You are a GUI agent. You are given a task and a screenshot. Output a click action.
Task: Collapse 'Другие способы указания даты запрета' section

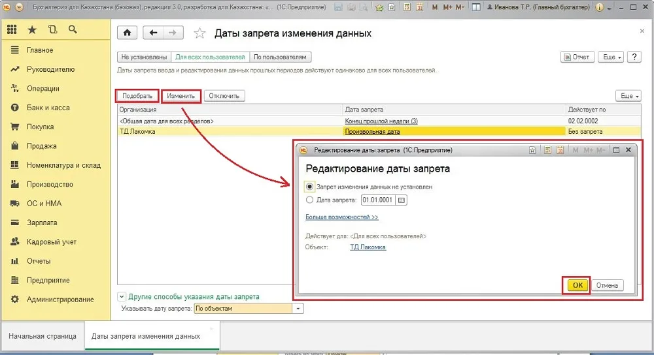coord(122,297)
